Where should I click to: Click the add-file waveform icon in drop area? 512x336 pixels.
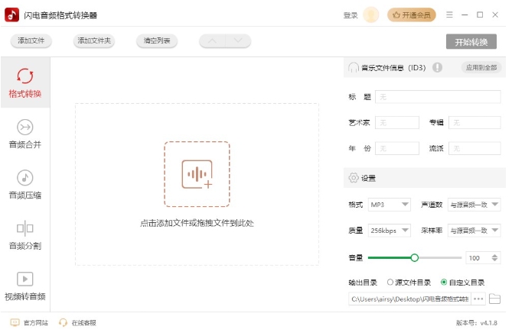(197, 174)
